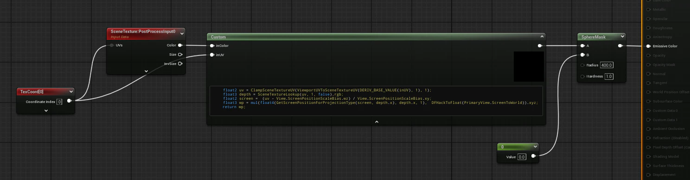The image size is (690, 180).
Task: Expand the SceneTexture node header dropdown
Action: point(181,32)
